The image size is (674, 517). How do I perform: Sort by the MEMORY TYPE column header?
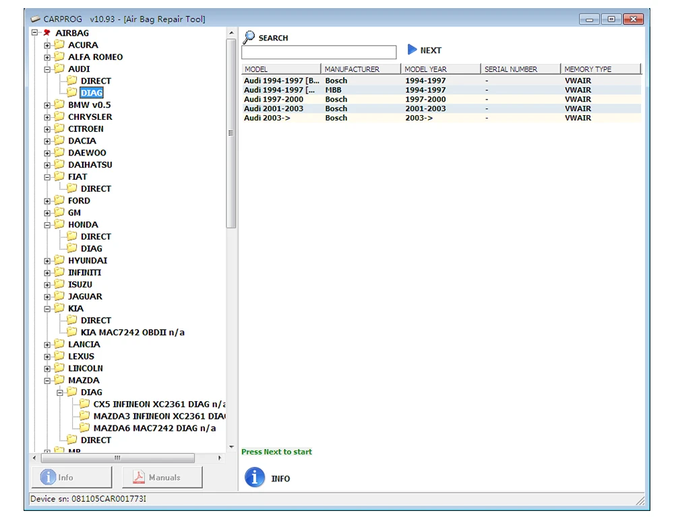click(x=601, y=69)
